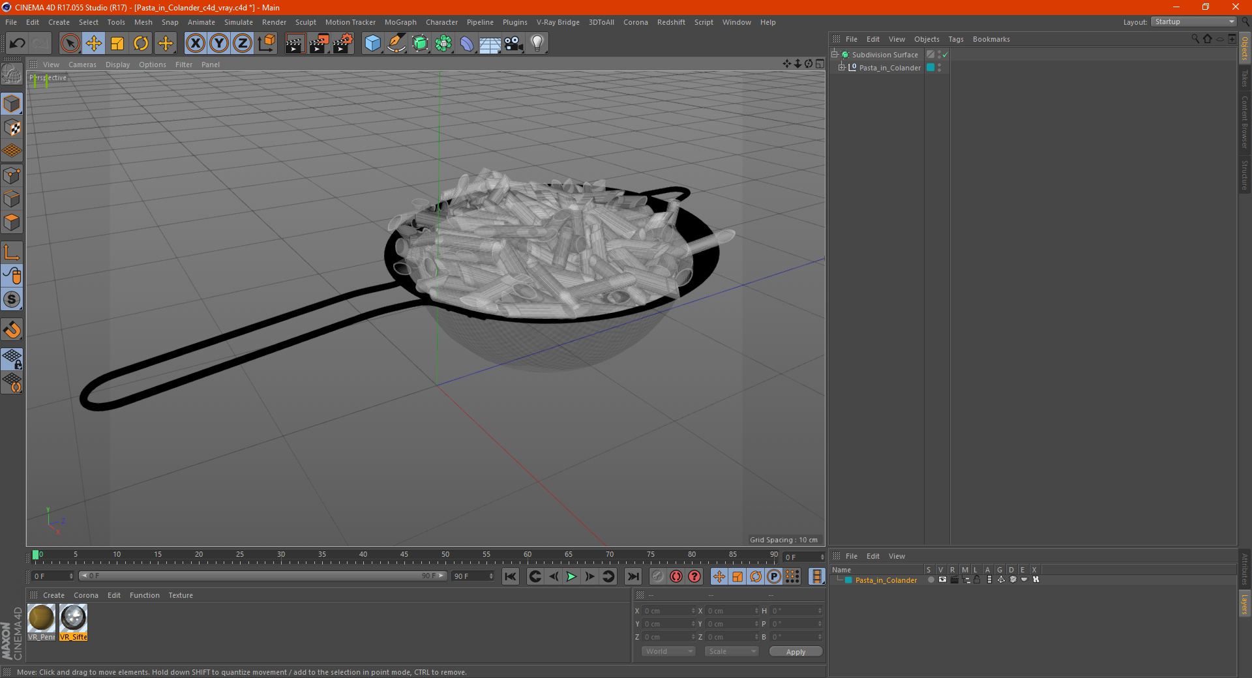This screenshot has height=678, width=1252.
Task: Render view with clapperboard icon
Action: 295,43
